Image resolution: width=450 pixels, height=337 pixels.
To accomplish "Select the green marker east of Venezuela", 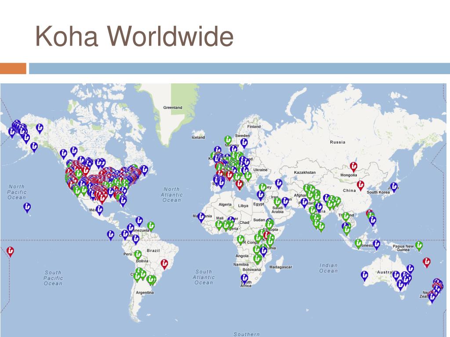I will (151, 226).
